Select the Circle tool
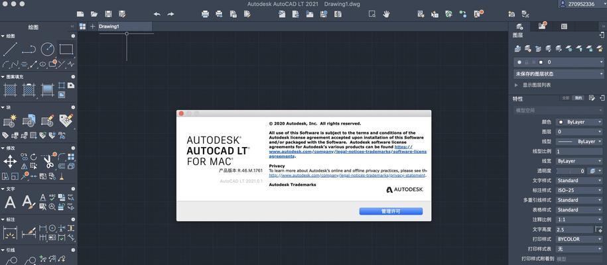This screenshot has height=265, width=607. pyautogui.click(x=48, y=49)
